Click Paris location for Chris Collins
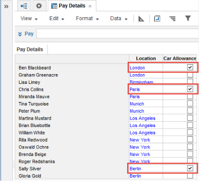Screen dimensions: 199x181 (134, 89)
